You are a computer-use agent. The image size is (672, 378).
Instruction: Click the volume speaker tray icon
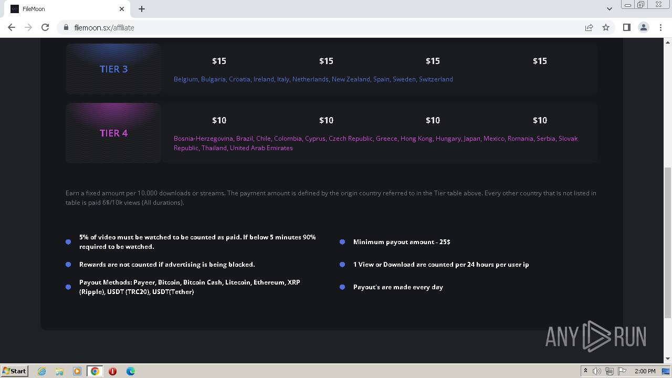597,371
